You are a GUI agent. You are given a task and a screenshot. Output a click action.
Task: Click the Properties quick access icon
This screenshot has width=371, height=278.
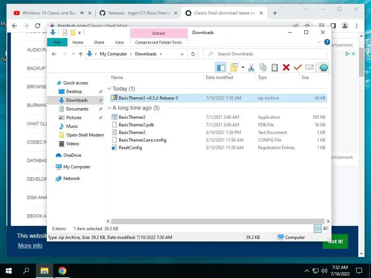pyautogui.click(x=64, y=33)
